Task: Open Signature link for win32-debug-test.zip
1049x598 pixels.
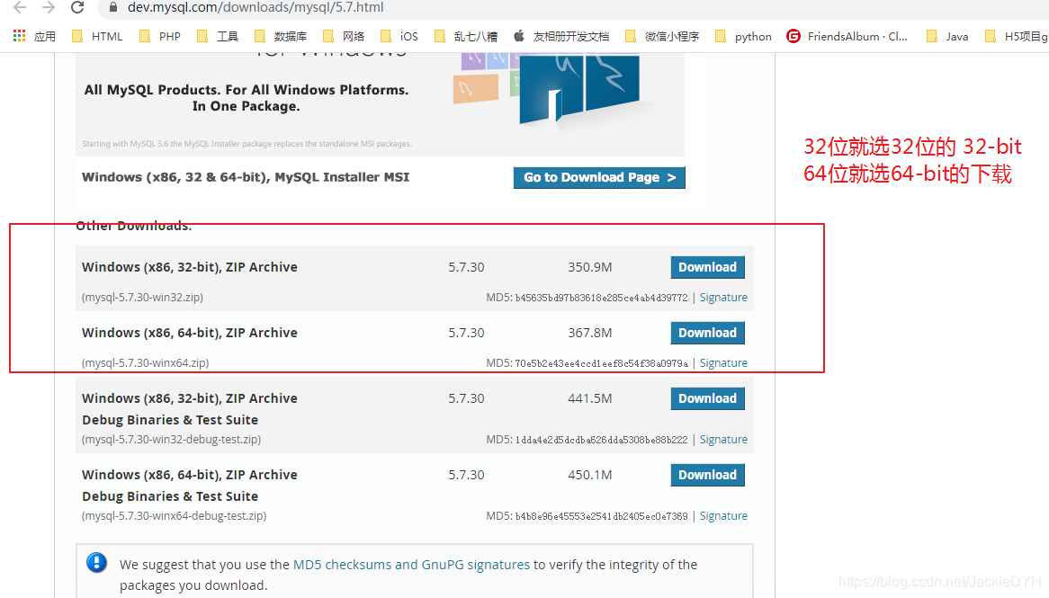Action: click(723, 440)
